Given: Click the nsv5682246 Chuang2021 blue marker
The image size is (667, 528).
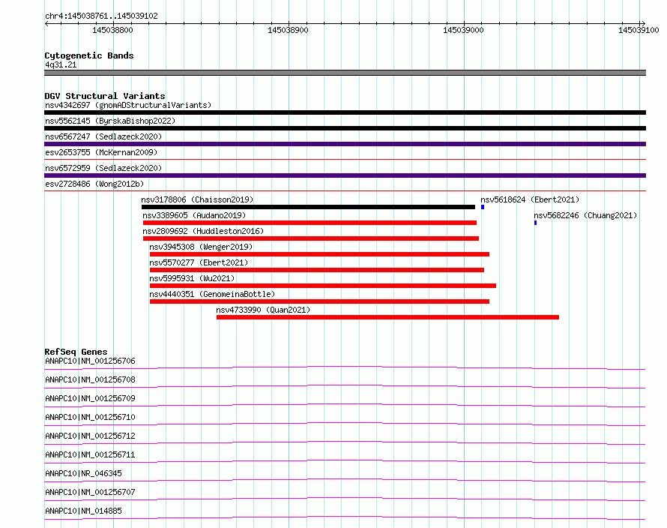Looking at the screenshot, I should tap(535, 223).
